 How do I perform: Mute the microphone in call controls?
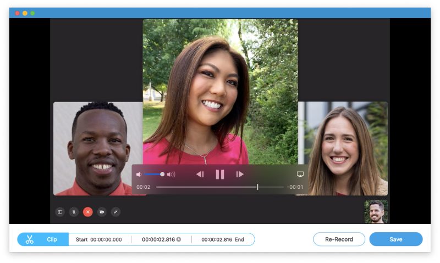point(74,212)
